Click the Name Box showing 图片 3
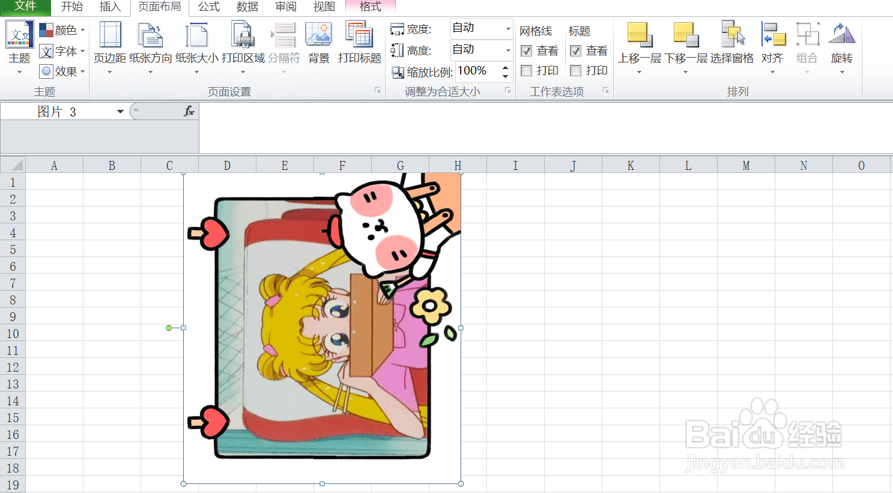Screen dimensions: 893x493 58,112
